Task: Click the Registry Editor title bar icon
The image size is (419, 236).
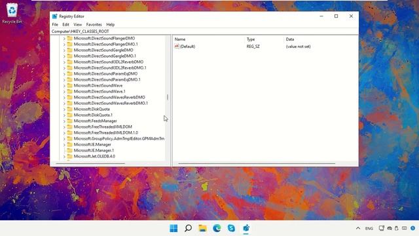Action: [x=55, y=16]
